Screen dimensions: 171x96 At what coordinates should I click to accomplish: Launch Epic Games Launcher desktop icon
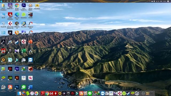(x=10, y=51)
